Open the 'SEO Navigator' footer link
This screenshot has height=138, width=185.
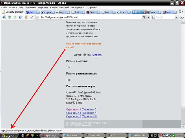(85, 125)
